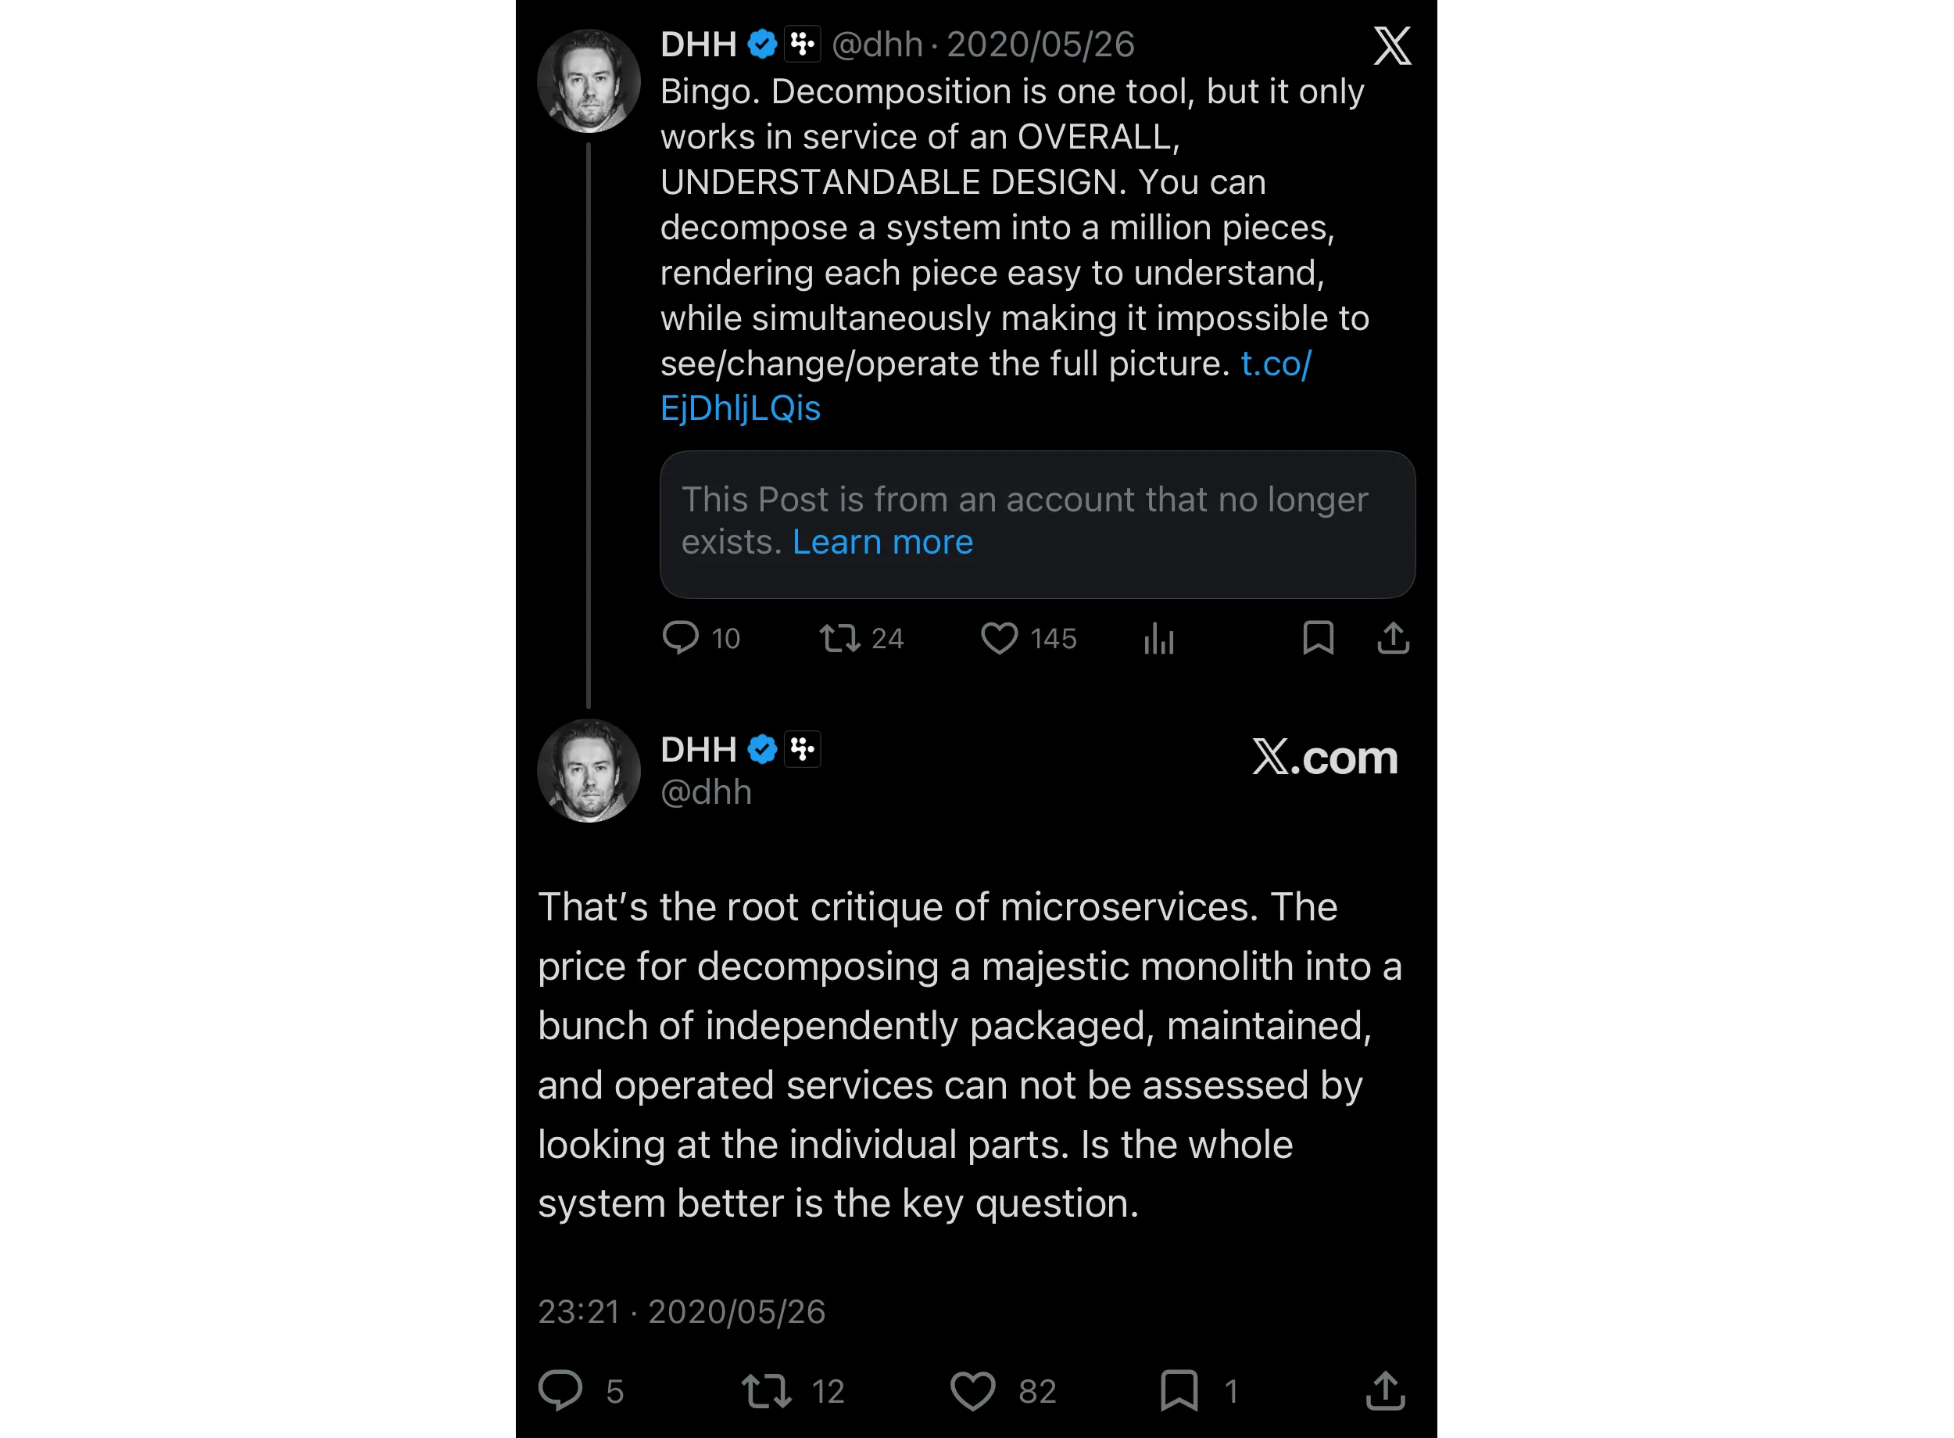
Task: Reply to the quoted top post
Action: click(680, 638)
